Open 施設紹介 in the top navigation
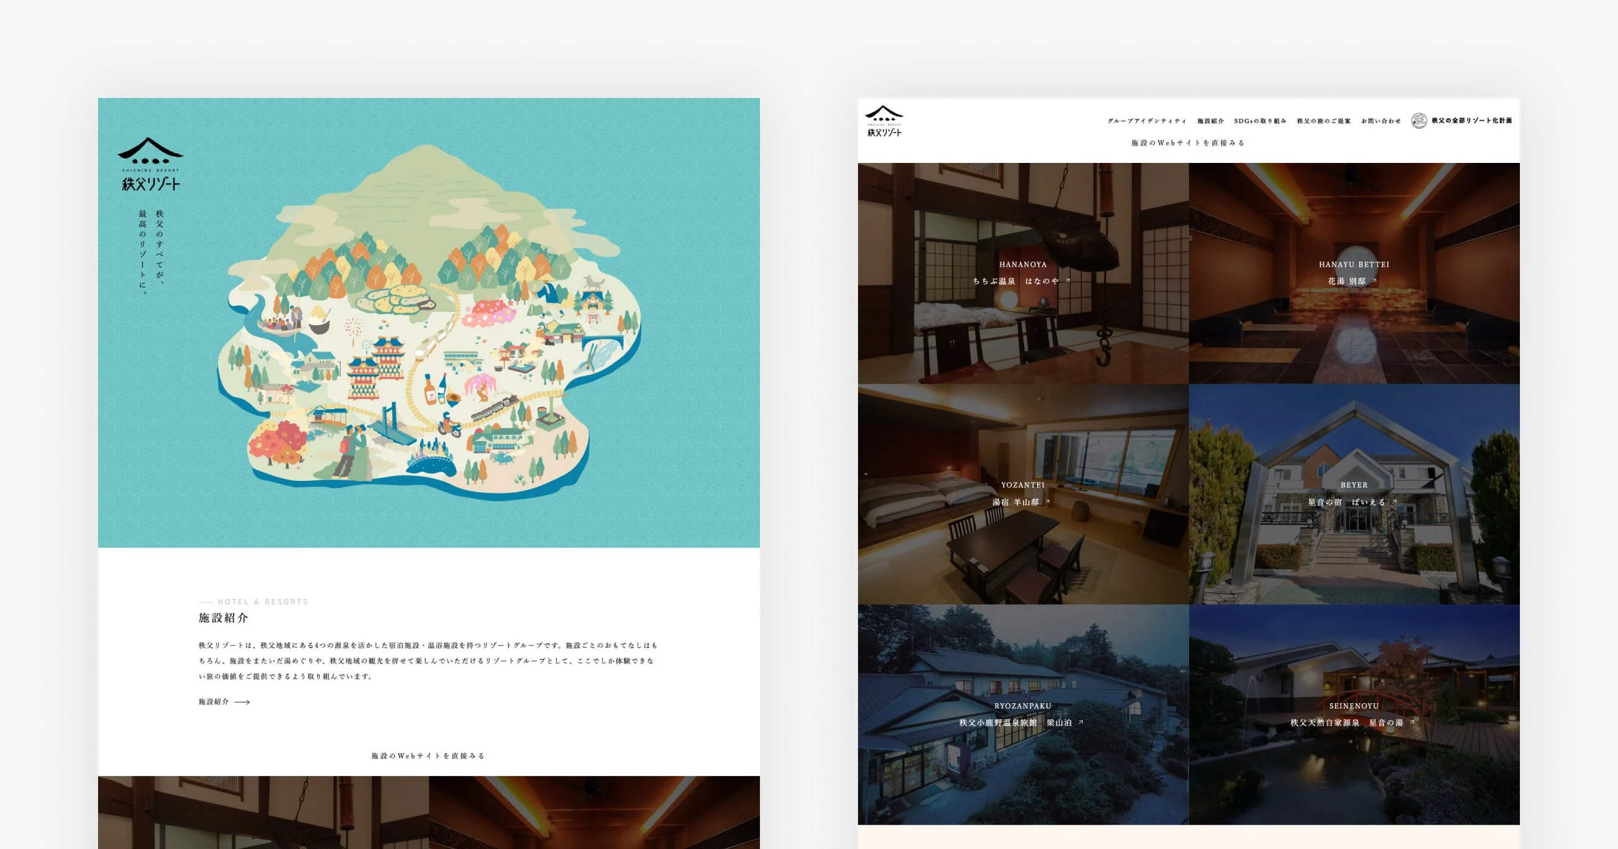 click(x=1210, y=121)
